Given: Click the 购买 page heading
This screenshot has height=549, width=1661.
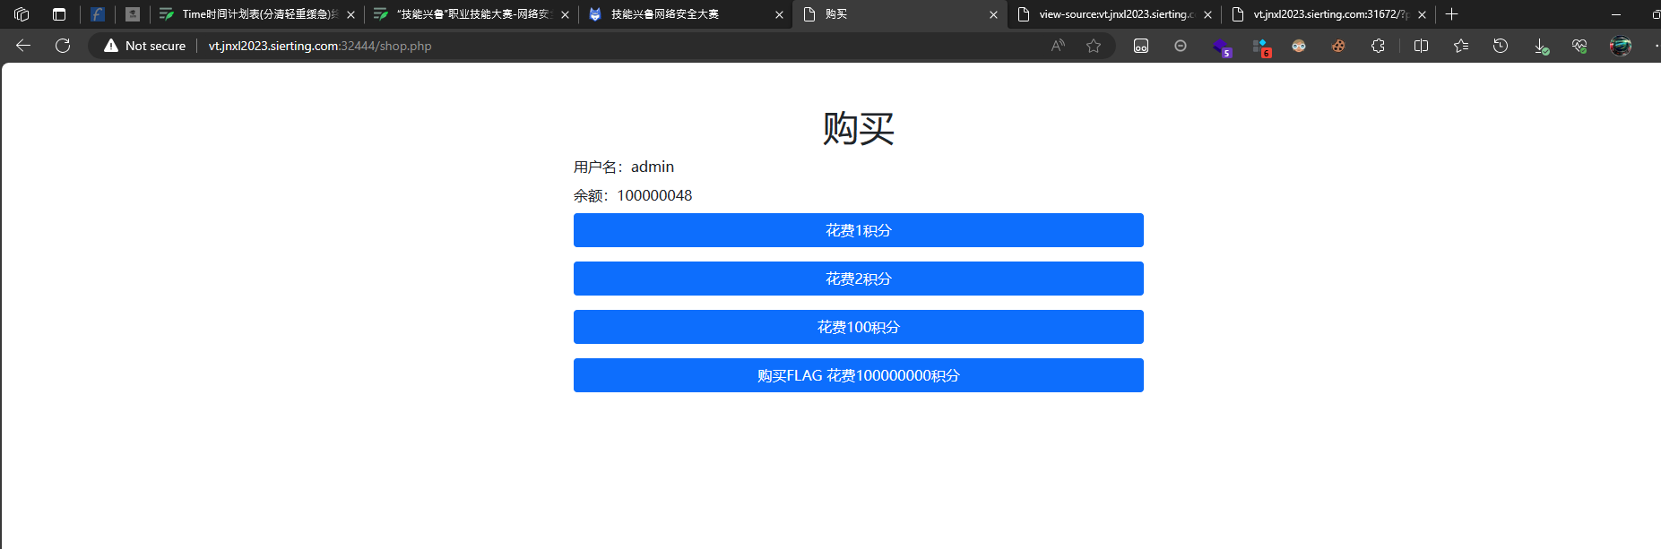Looking at the screenshot, I should tap(859, 129).
